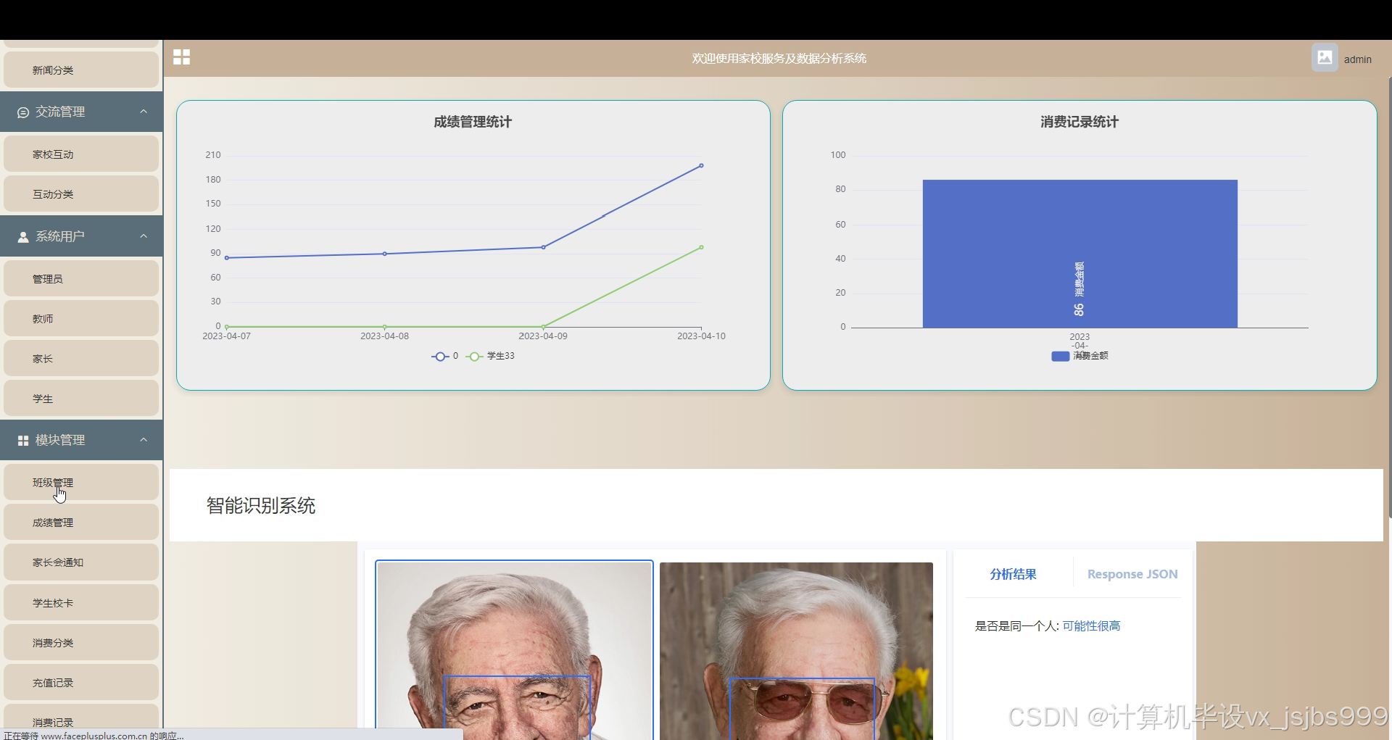This screenshot has width=1392, height=740.
Task: Switch to the Response JSON tab
Action: coord(1132,574)
